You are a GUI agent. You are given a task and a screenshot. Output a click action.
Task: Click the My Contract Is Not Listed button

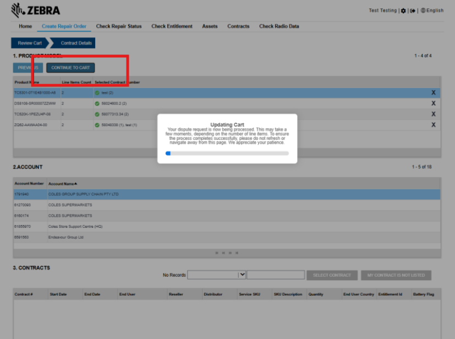pyautogui.click(x=396, y=275)
